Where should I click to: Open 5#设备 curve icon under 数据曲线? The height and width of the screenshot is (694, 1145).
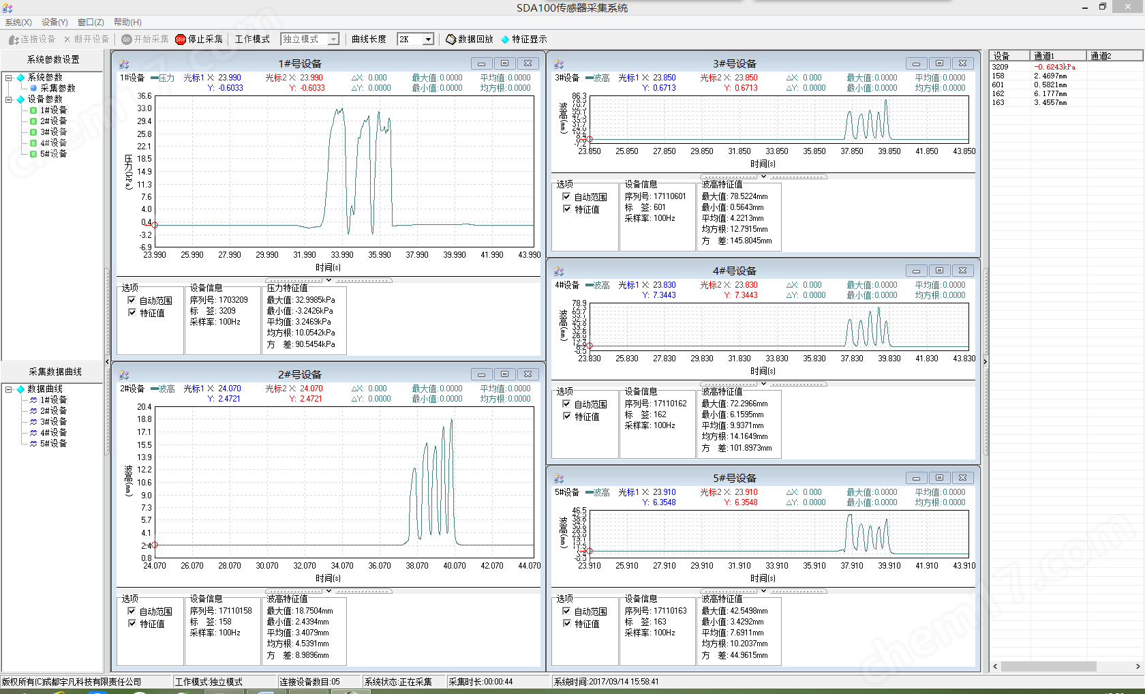(x=33, y=444)
